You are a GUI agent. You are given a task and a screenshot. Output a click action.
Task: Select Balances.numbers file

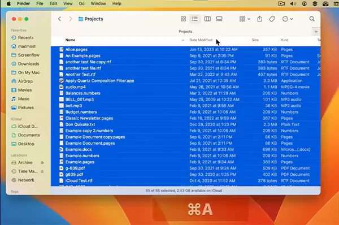185,93
